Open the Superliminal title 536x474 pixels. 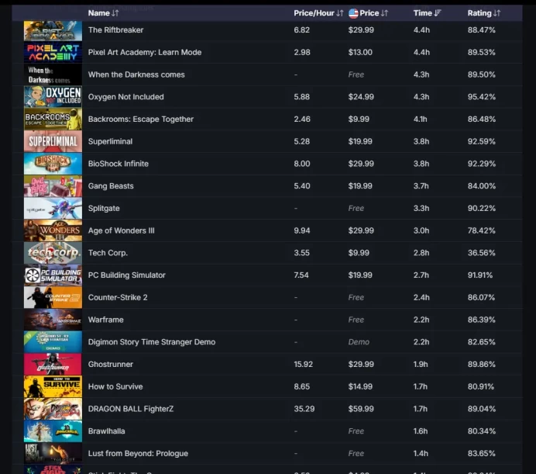110,141
